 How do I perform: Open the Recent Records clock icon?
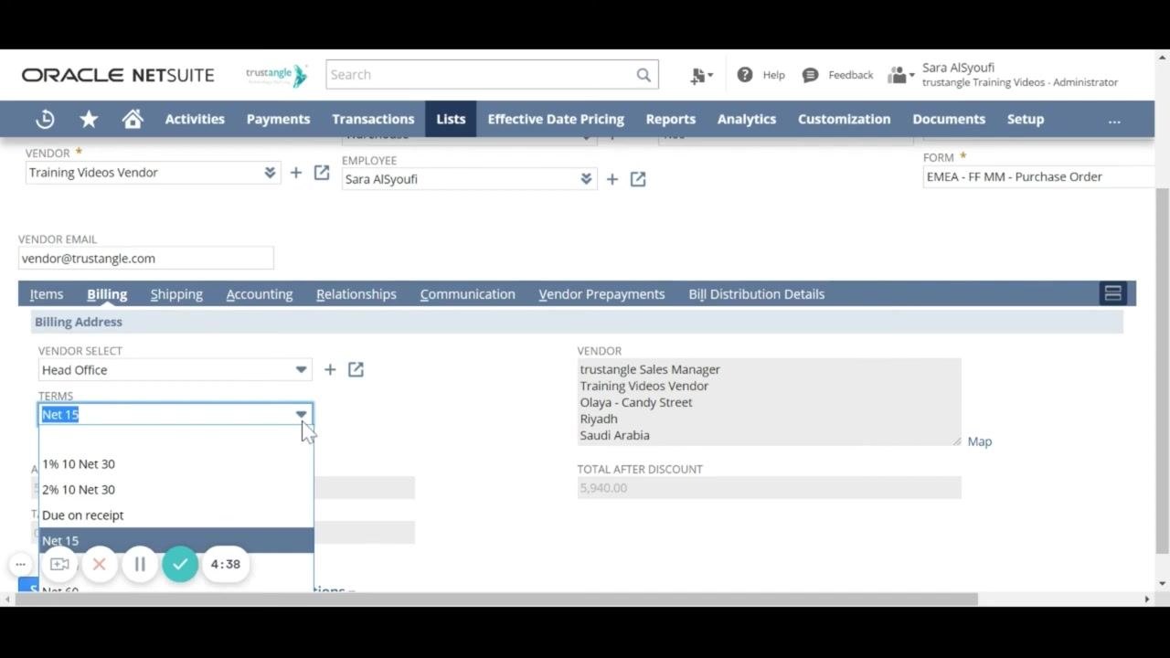coord(45,119)
